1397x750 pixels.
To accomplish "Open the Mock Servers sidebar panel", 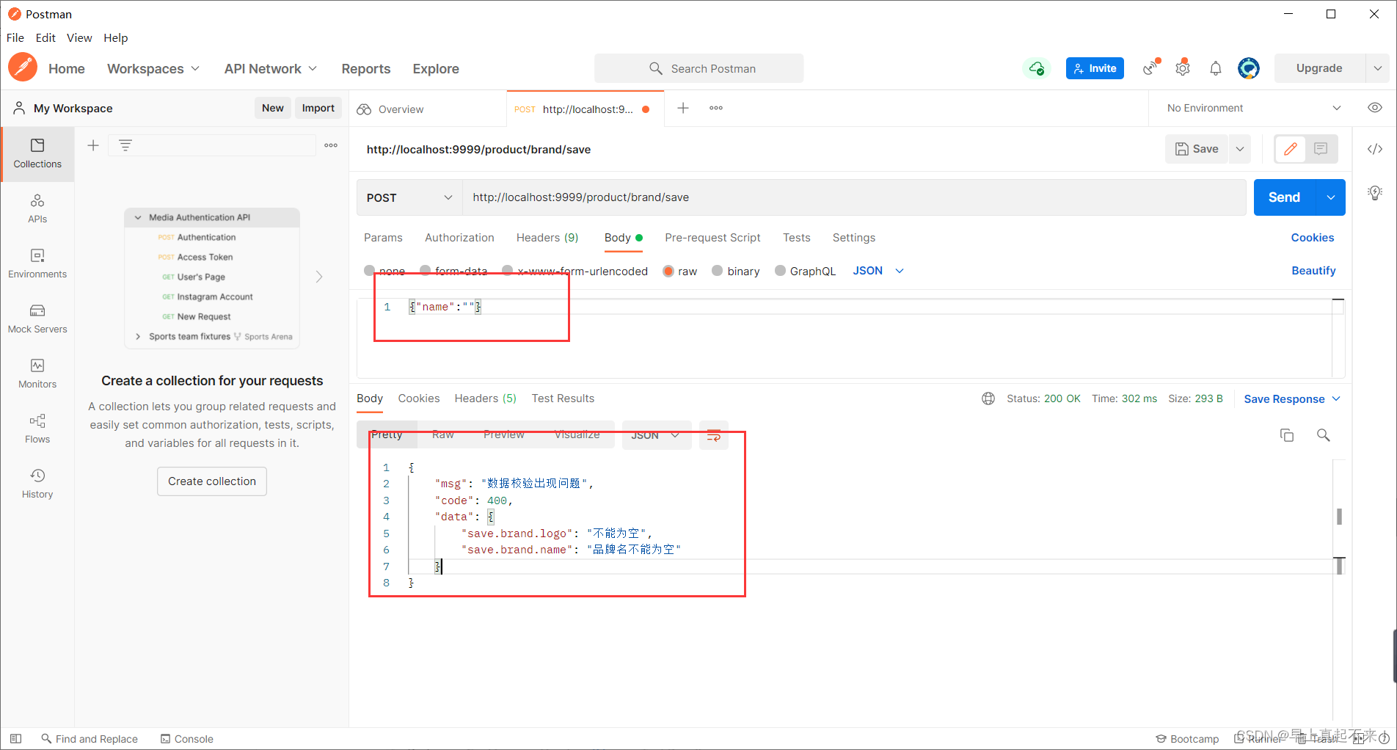I will 37,319.
